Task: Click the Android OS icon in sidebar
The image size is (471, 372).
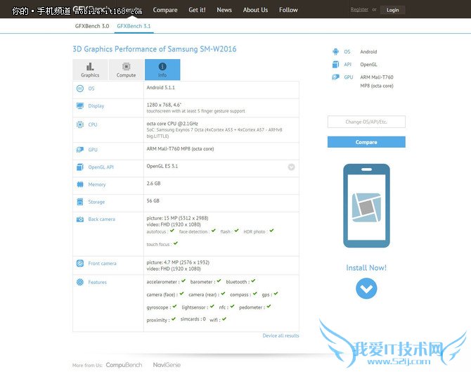Action: (x=335, y=51)
